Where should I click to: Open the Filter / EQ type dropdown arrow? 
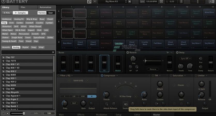(x=72, y=76)
